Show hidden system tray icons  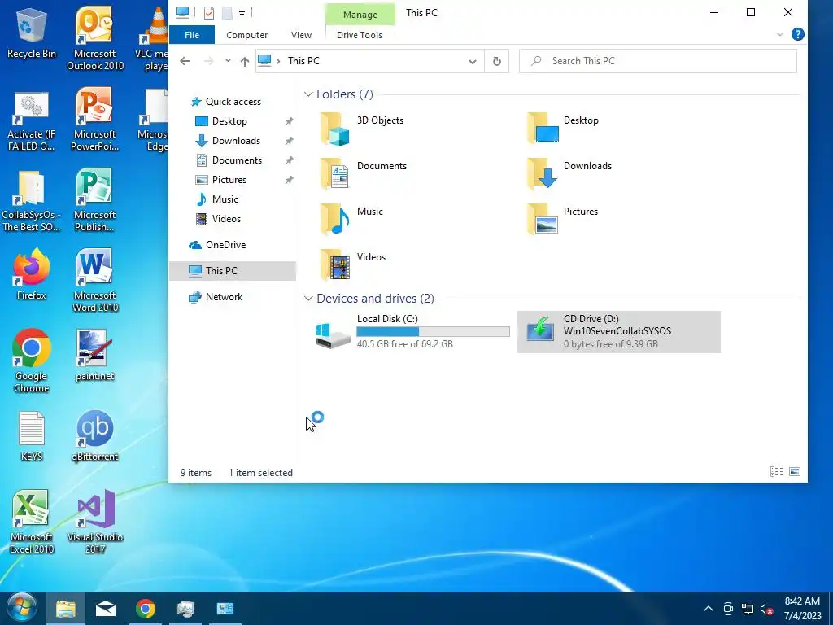(x=709, y=609)
